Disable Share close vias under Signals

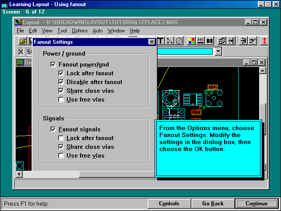click(62, 147)
